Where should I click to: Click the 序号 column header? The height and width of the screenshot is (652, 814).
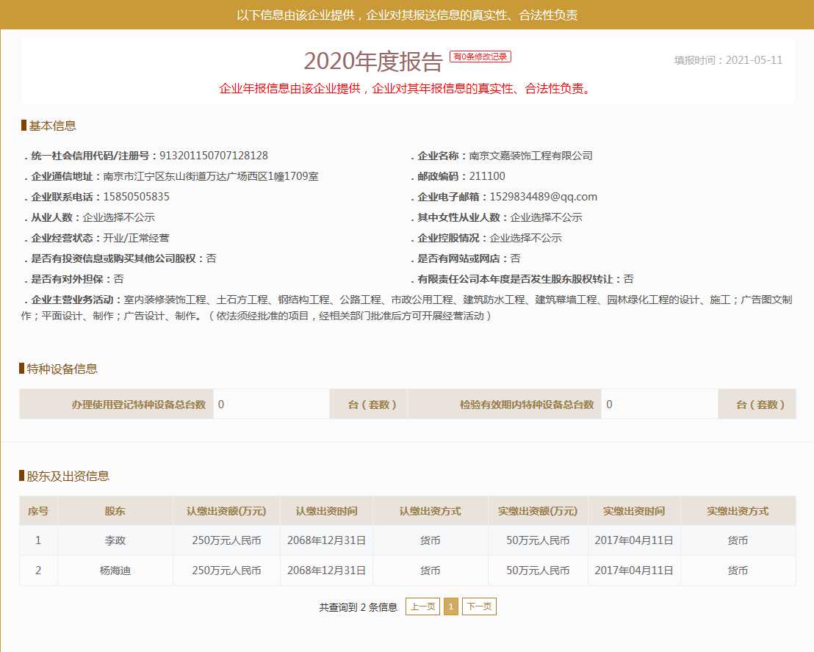coord(38,511)
